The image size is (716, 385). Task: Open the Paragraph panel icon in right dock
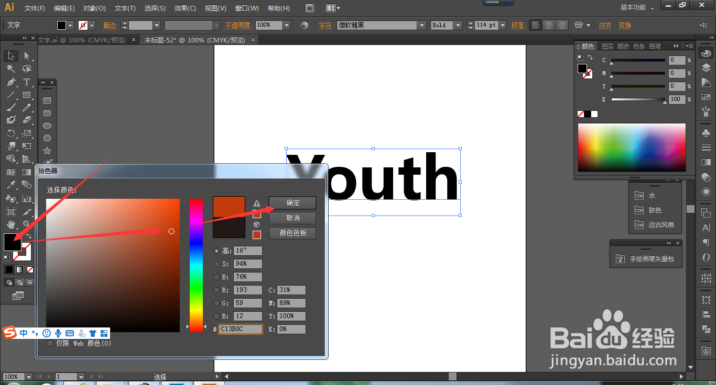click(x=706, y=243)
